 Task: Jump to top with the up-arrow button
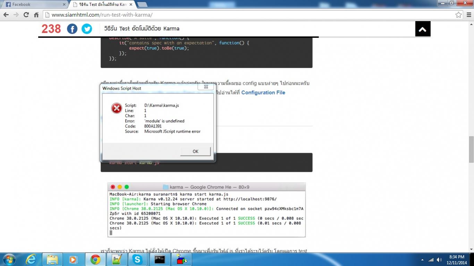423,29
